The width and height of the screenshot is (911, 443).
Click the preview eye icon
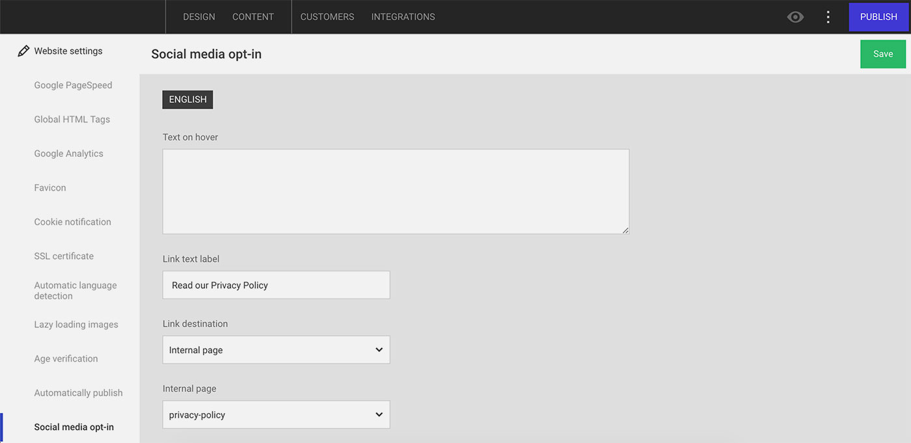[x=795, y=17]
